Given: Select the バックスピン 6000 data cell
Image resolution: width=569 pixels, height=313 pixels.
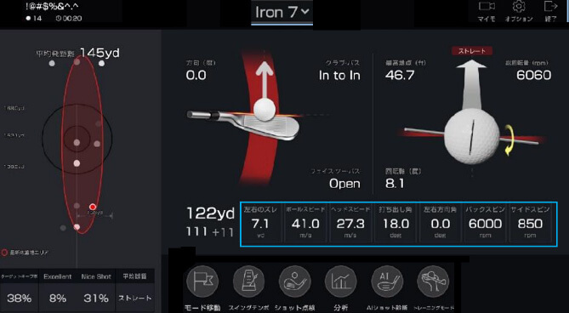Looking at the screenshot, I should click(486, 223).
